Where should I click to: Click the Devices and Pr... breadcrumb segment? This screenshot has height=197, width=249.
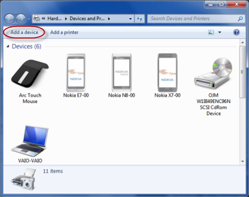click(x=87, y=19)
